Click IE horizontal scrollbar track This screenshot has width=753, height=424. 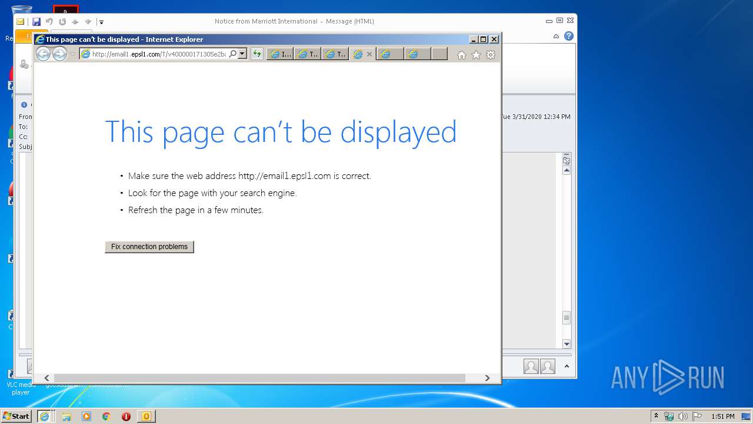pos(259,378)
